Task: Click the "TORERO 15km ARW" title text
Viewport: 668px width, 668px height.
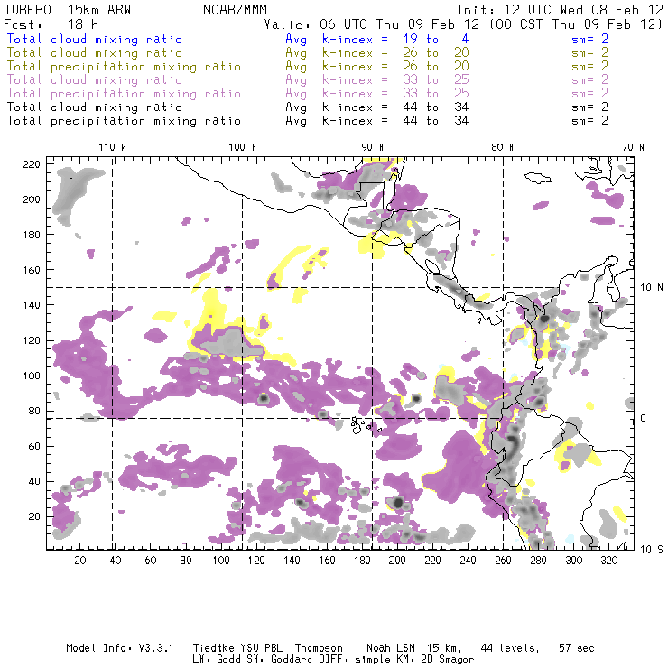Action: (68, 10)
